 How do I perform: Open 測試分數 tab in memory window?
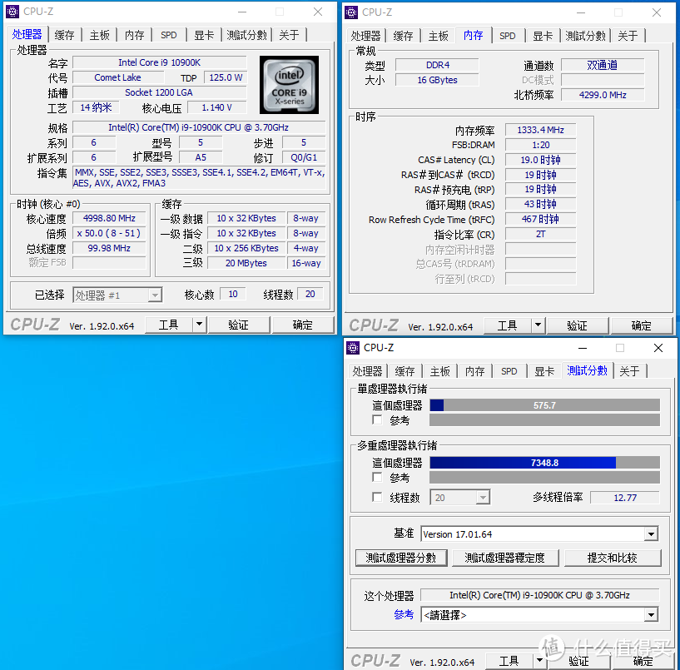585,36
